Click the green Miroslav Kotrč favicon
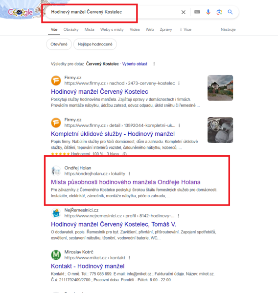The image size is (278, 293). pos(56,255)
